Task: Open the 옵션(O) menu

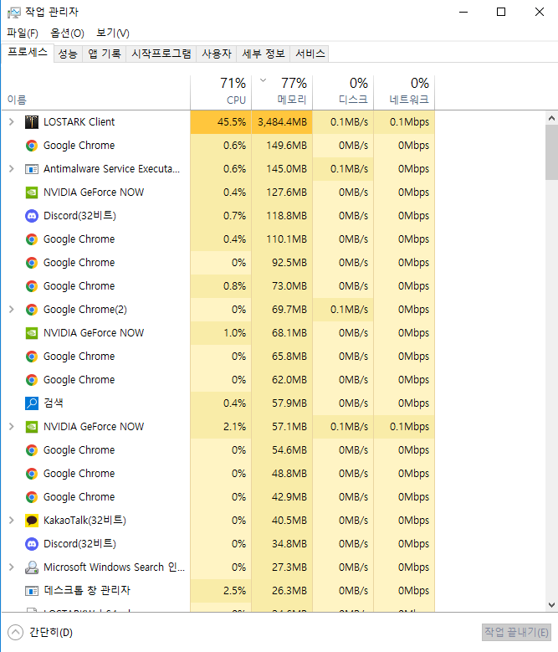Action: [x=67, y=33]
